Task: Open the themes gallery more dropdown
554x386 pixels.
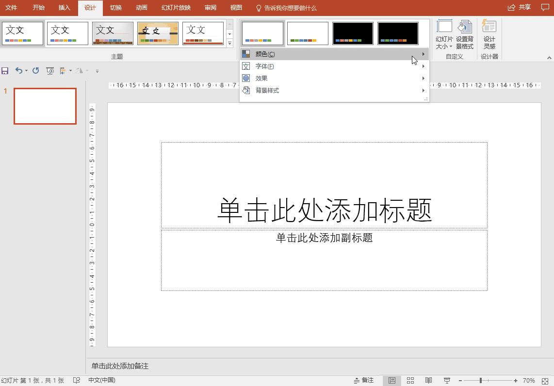Action: [228, 44]
